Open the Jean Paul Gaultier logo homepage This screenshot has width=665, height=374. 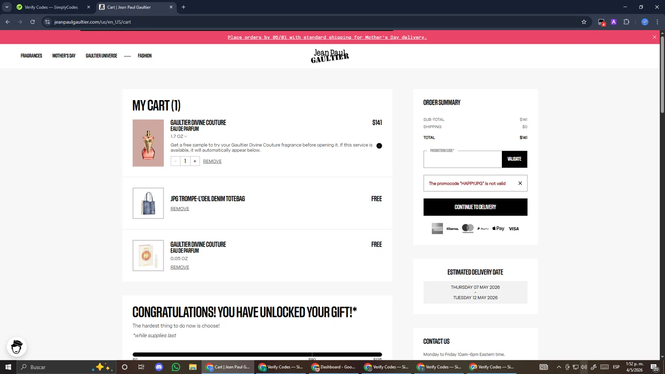point(330,56)
